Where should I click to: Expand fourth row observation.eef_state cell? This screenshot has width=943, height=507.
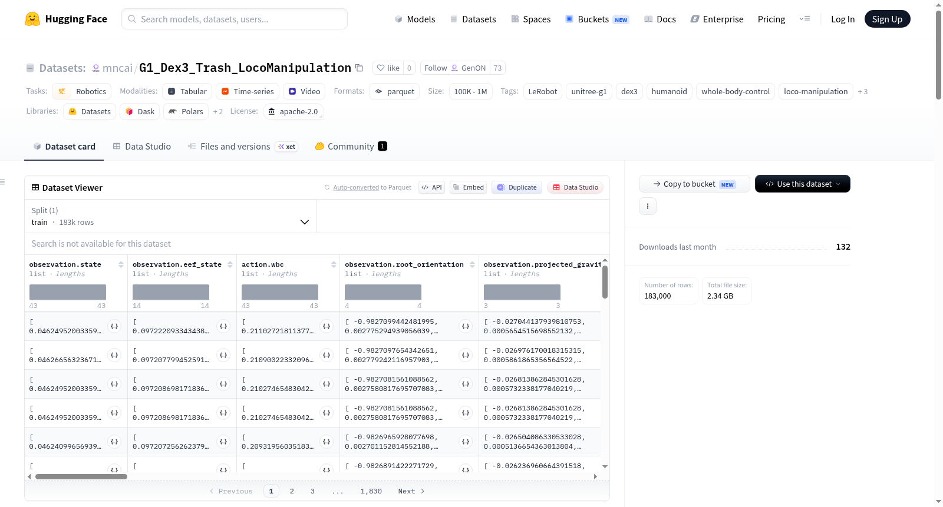(223, 413)
